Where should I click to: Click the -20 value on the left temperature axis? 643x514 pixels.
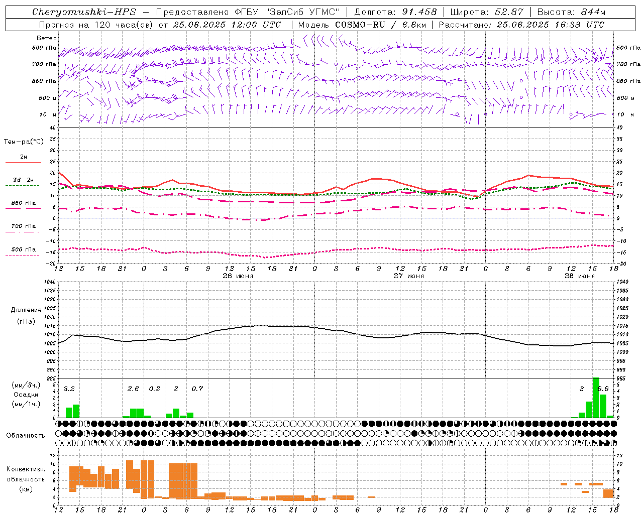[x=51, y=264]
